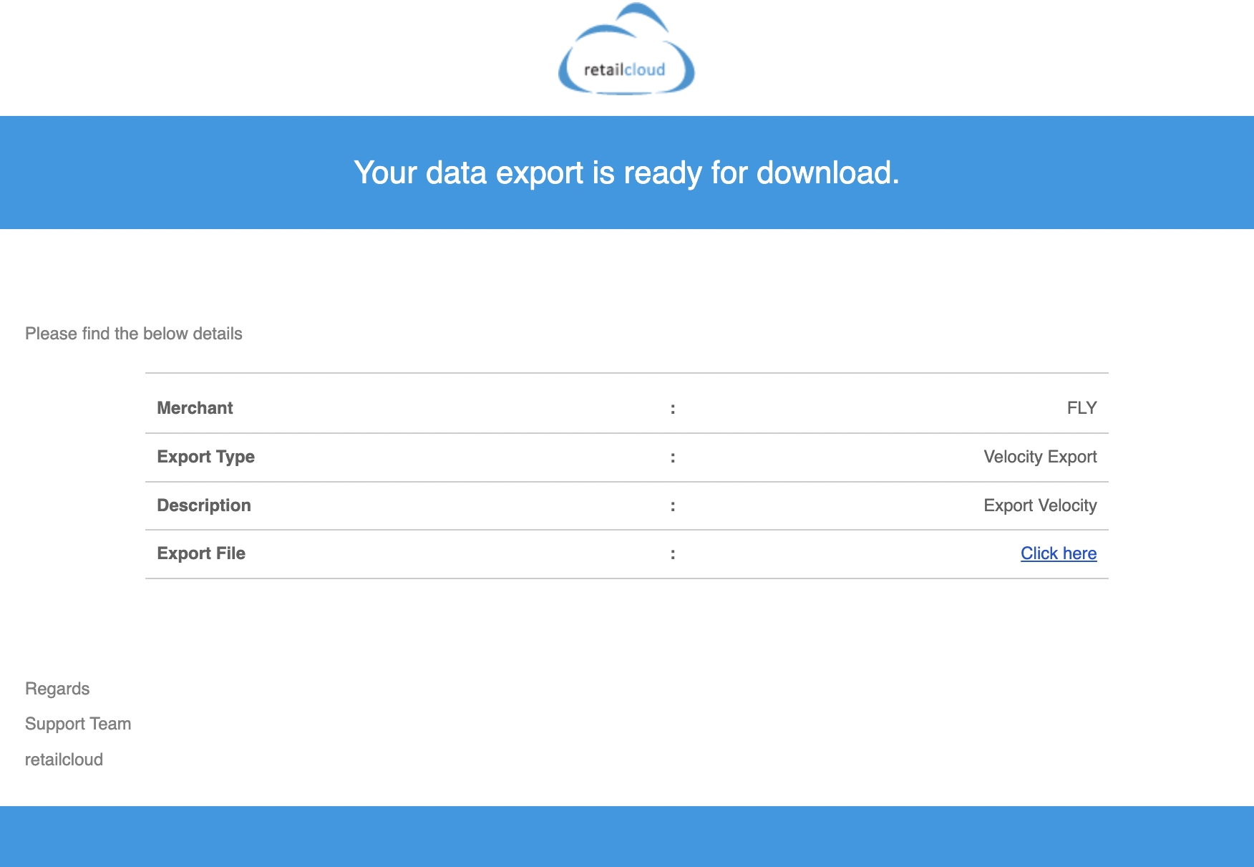Select the download ready headline text
Image resolution: width=1254 pixels, height=867 pixels.
point(627,172)
